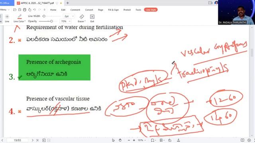This screenshot has height=143, width=255.
Task: Click Dr. Padala Thirupathi webcam thumbnail
Action: point(236,12)
